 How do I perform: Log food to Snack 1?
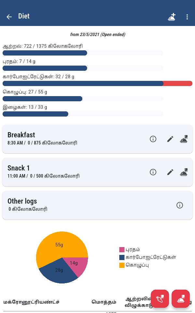click(184, 172)
